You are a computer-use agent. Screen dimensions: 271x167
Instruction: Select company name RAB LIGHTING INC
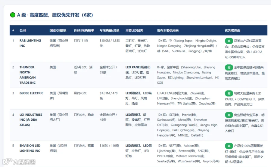(x=30, y=43)
